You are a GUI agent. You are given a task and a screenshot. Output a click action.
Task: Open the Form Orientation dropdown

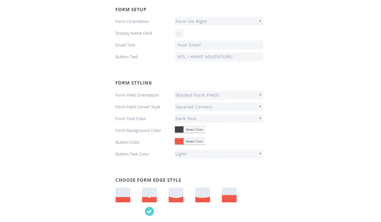point(219,22)
